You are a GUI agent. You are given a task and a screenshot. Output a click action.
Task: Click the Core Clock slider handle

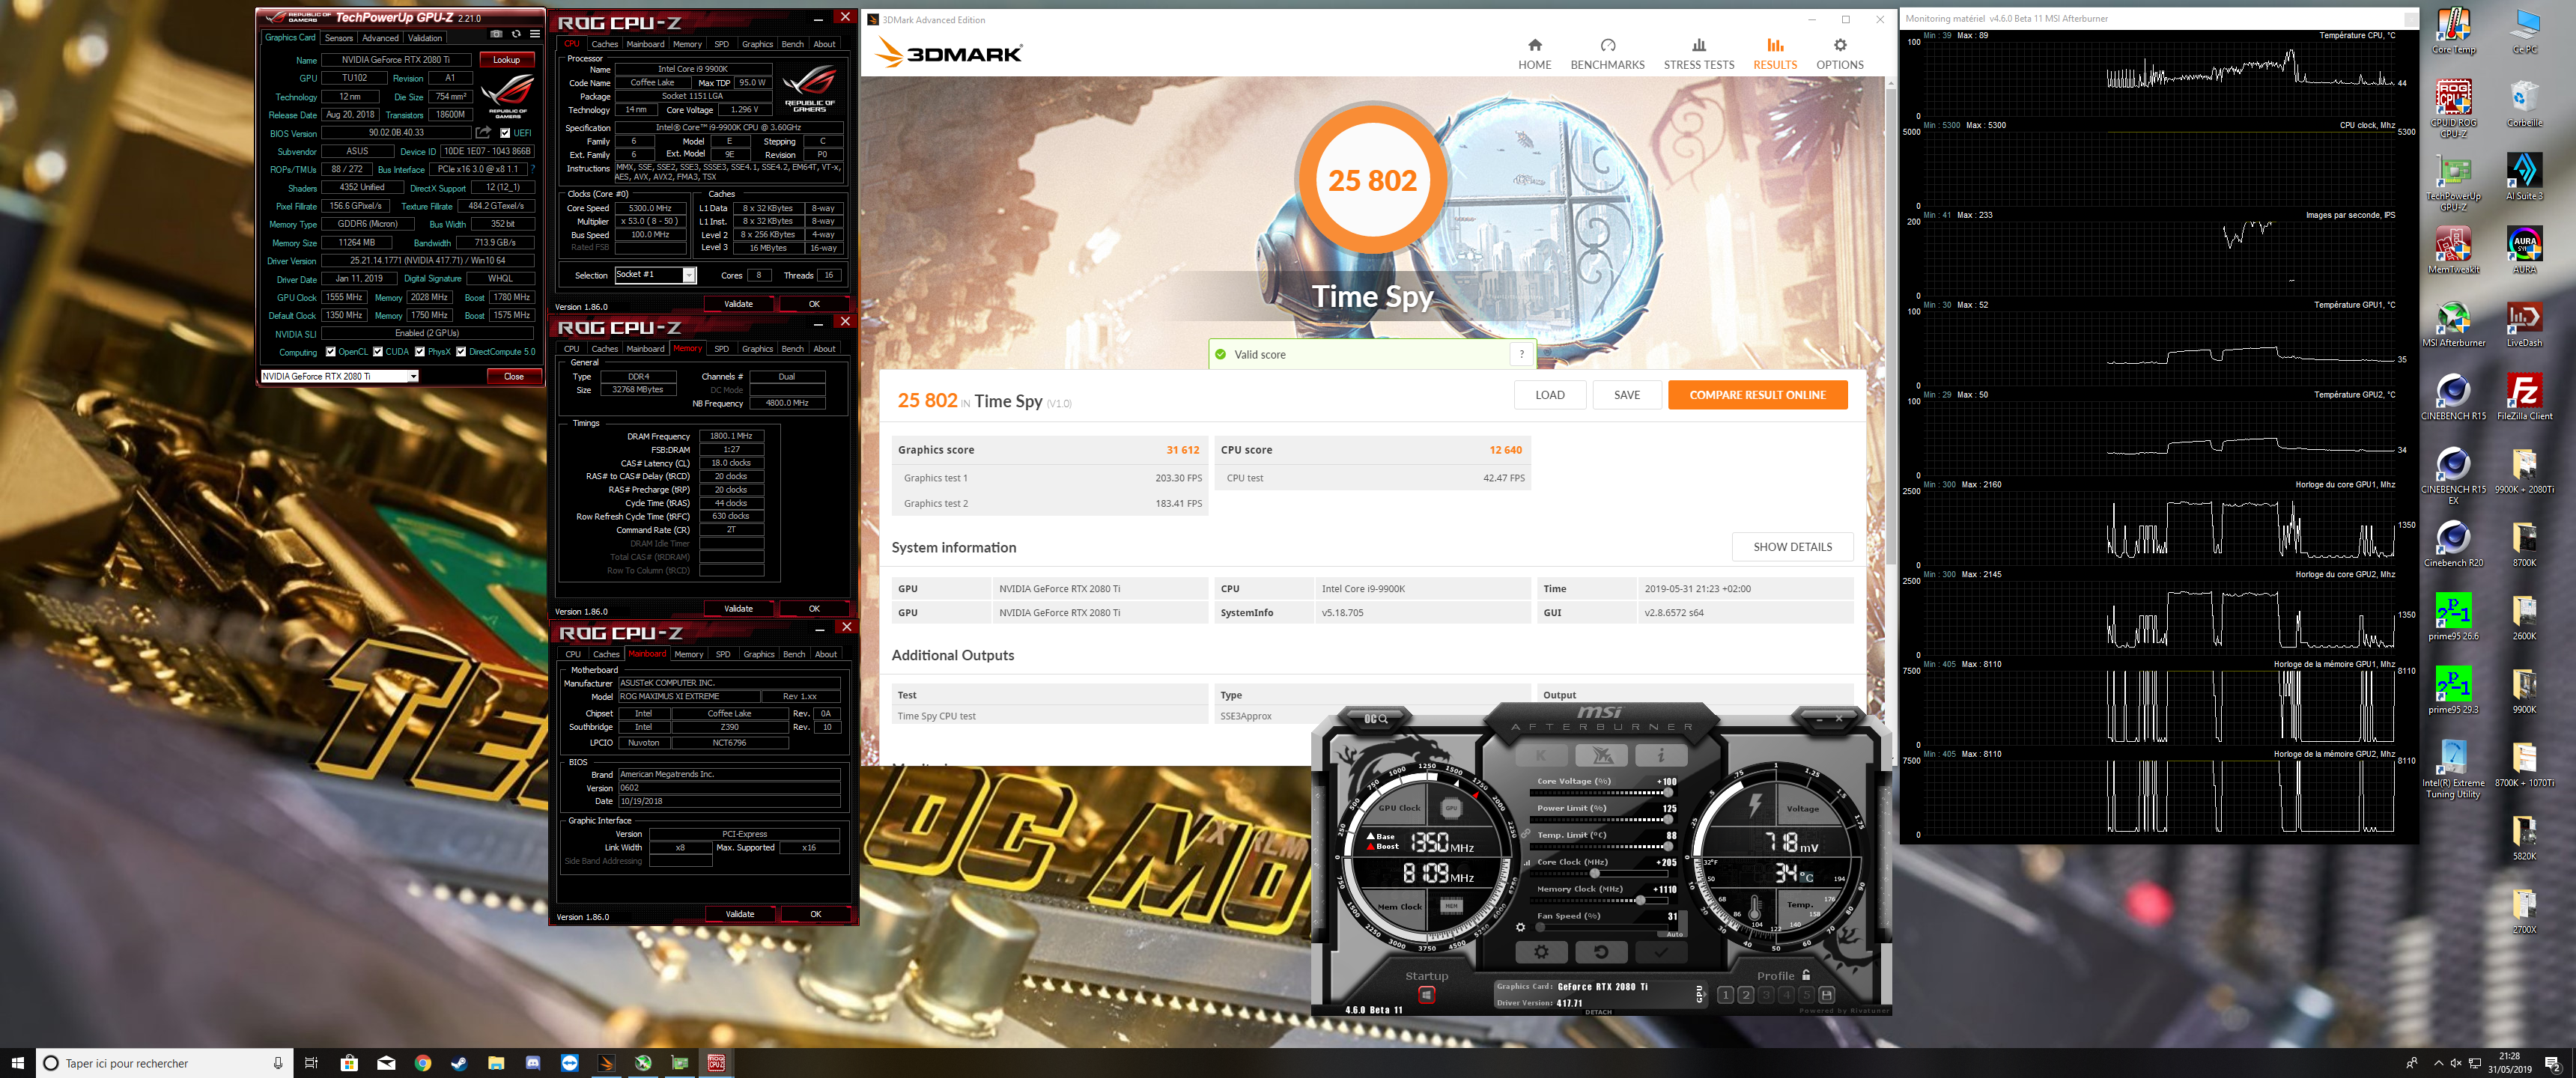tap(1594, 873)
